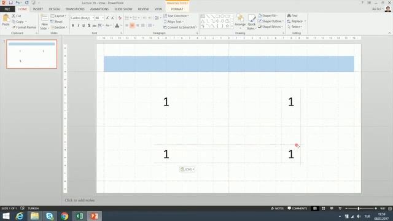Expand the Shape Outline menu
This screenshot has height=221, width=393.
(x=271, y=21)
